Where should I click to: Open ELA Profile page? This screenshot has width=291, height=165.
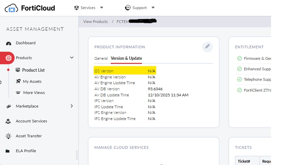(x=26, y=151)
